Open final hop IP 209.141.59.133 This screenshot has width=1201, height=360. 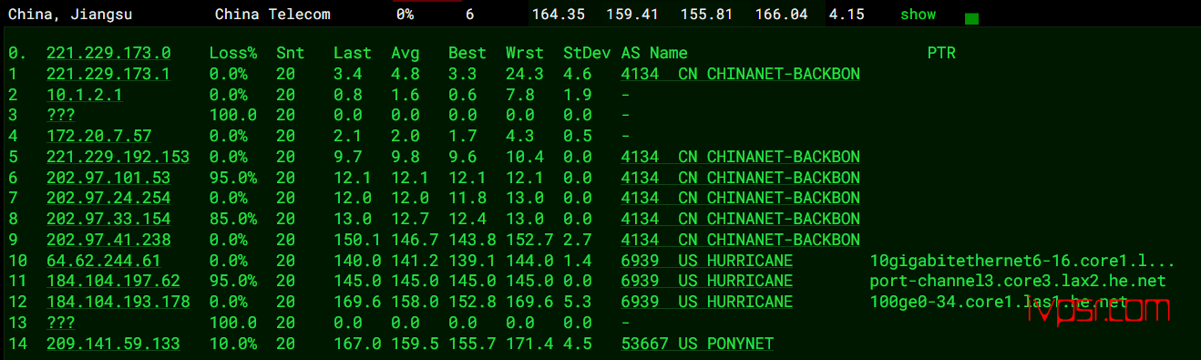pyautogui.click(x=113, y=344)
